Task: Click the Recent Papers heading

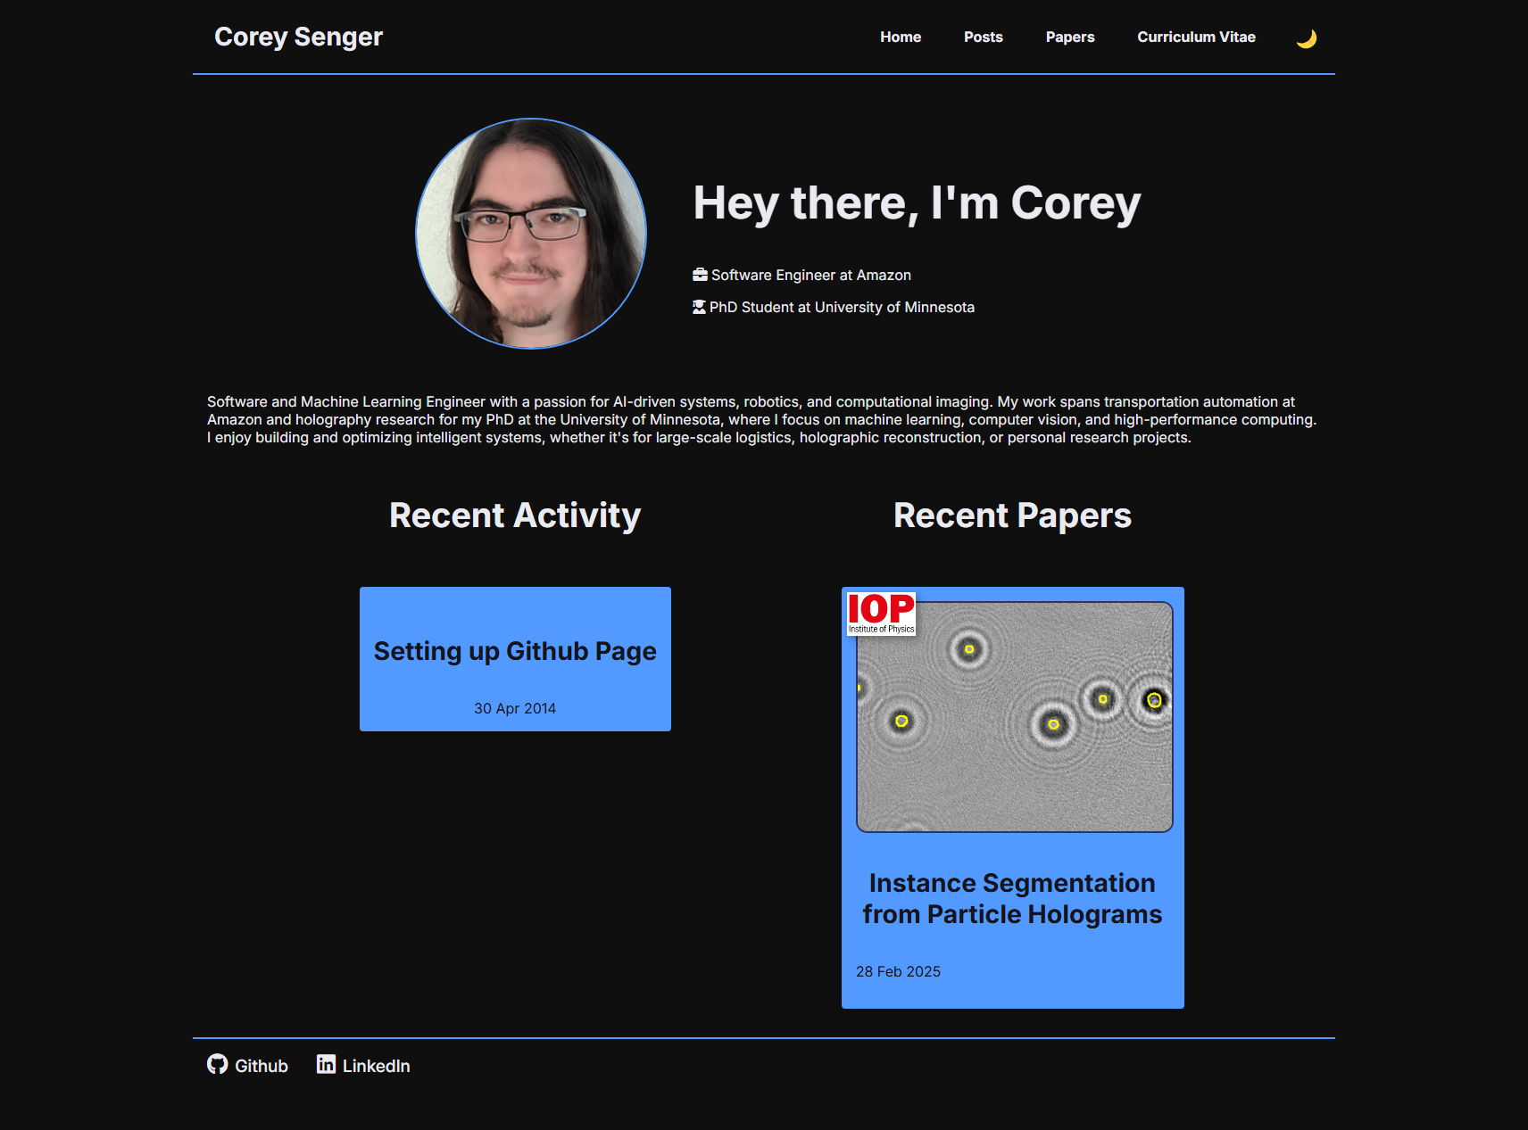Action: click(1012, 516)
